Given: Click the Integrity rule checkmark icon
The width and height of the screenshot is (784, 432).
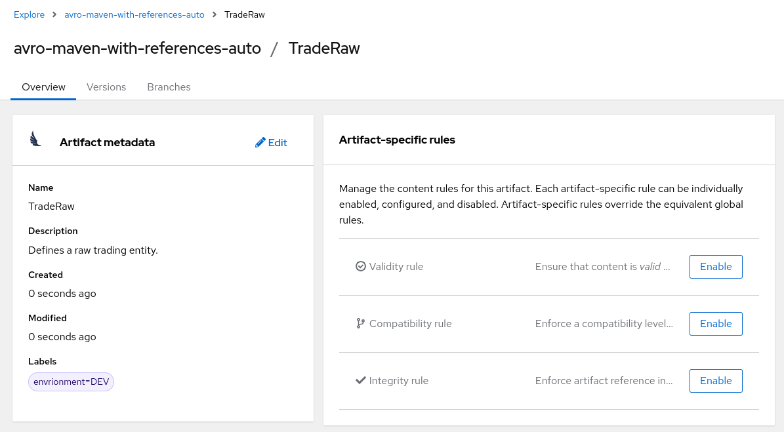Looking at the screenshot, I should click(360, 380).
